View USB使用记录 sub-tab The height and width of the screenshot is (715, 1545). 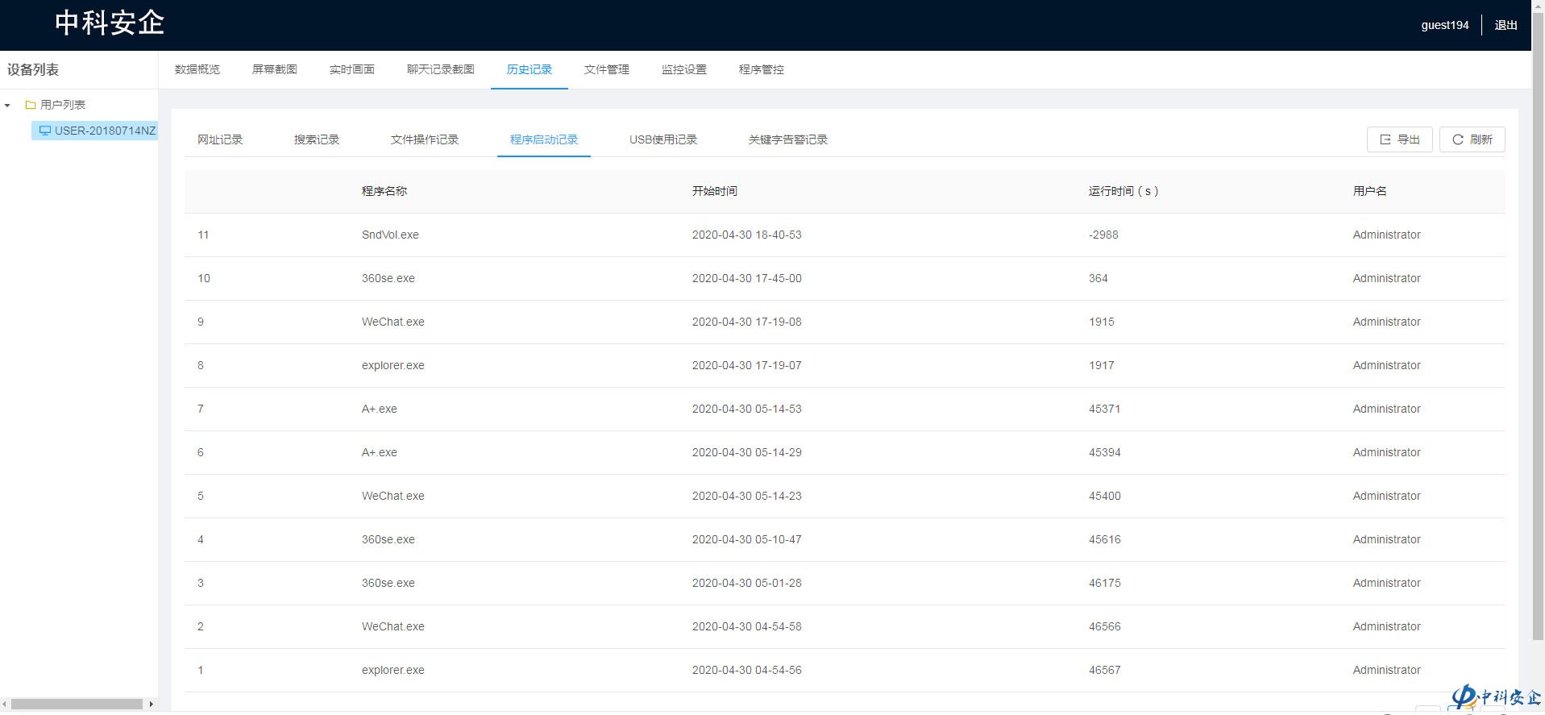pyautogui.click(x=663, y=139)
